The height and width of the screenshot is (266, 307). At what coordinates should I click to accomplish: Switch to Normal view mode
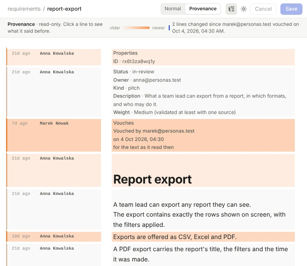pos(172,9)
